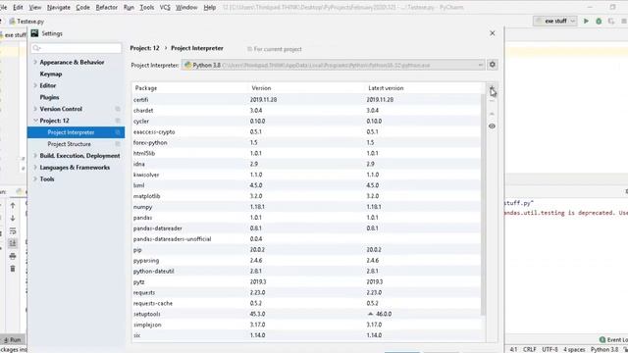Image resolution: width=628 pixels, height=353 pixels.
Task: Click Scroll to End icon
Action: coord(13,243)
